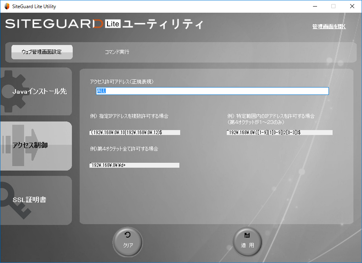Switch to the コマンド実行 tab
The image size is (362, 263).
coord(117,52)
